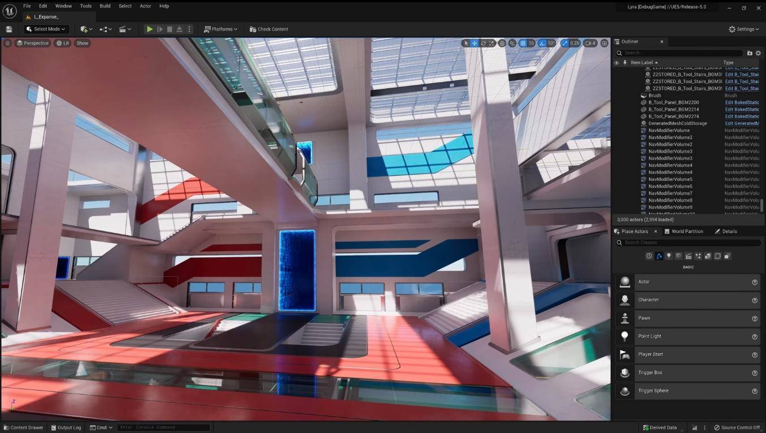This screenshot has height=433, width=766.
Task: Open the Cinematic category clapperboard in Place Actors
Action: click(x=688, y=256)
